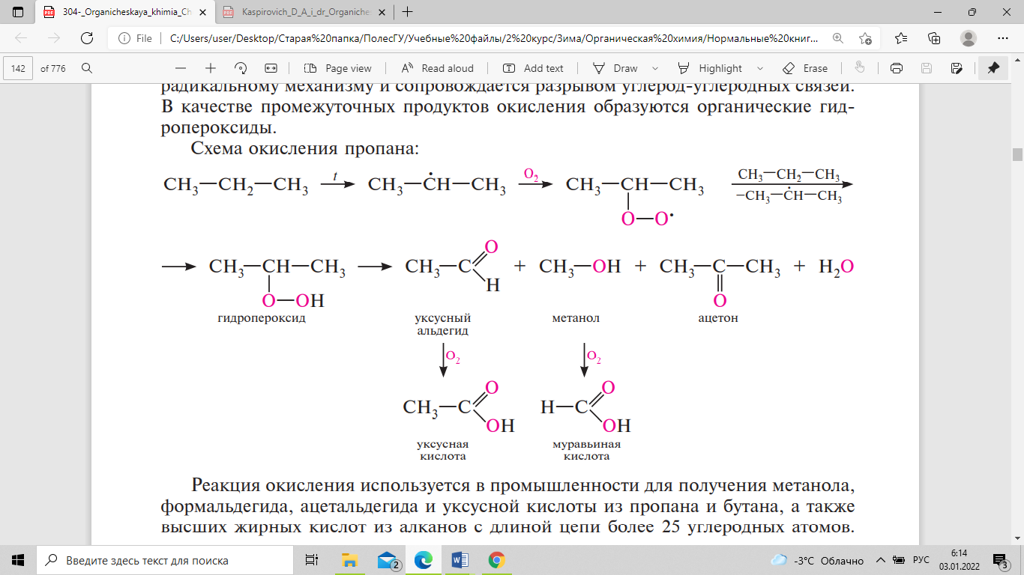Click the page count "of 776"

(53, 68)
